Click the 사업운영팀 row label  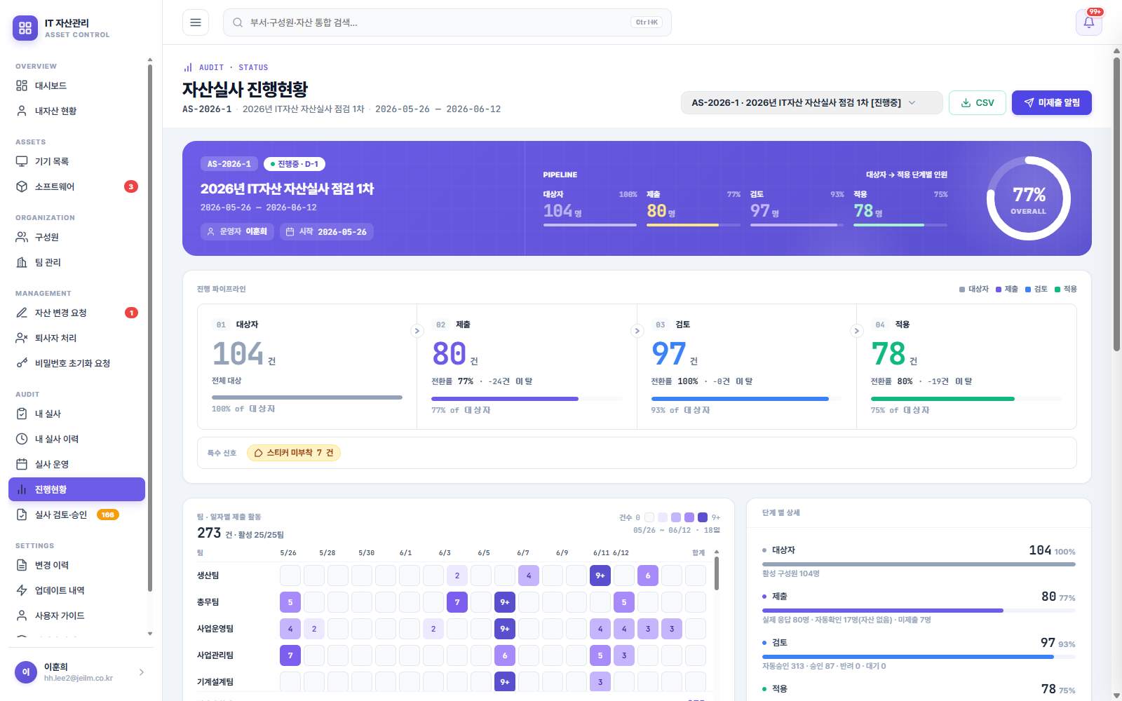click(215, 629)
